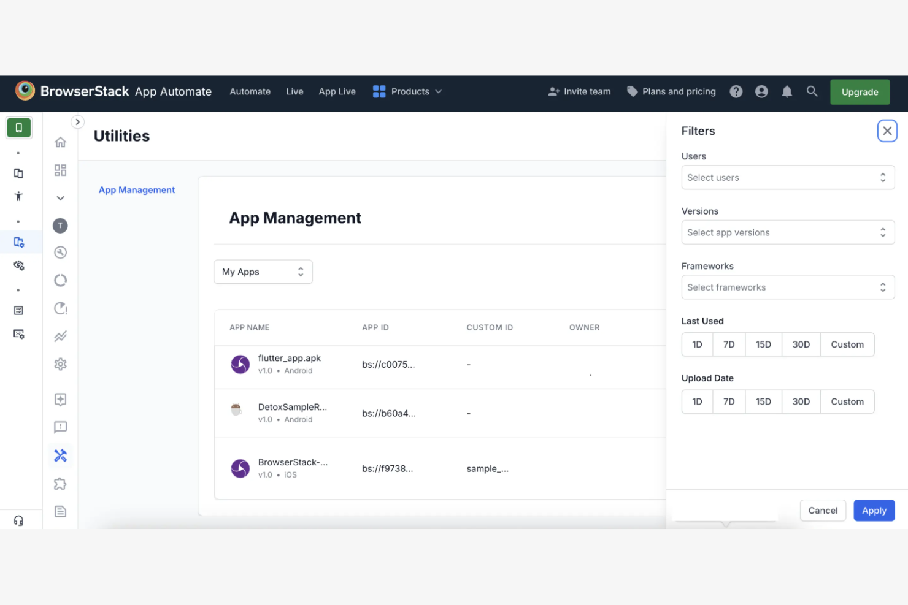Click the puzzle-piece integrations icon
Screen dimensions: 908x605
point(60,484)
